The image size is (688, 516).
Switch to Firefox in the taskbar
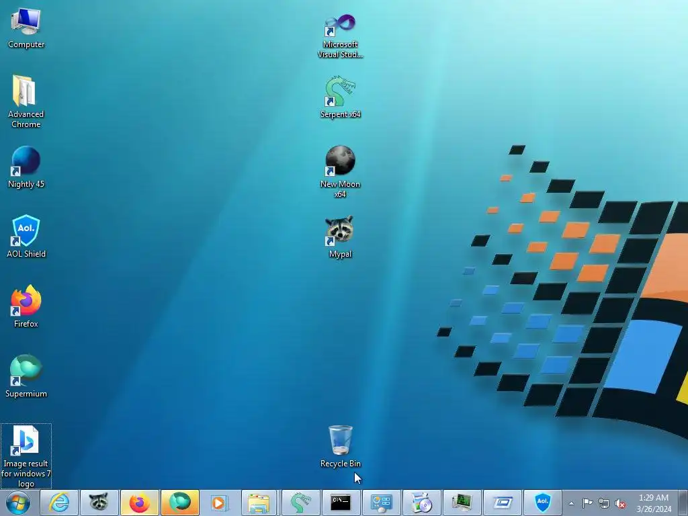(140, 503)
